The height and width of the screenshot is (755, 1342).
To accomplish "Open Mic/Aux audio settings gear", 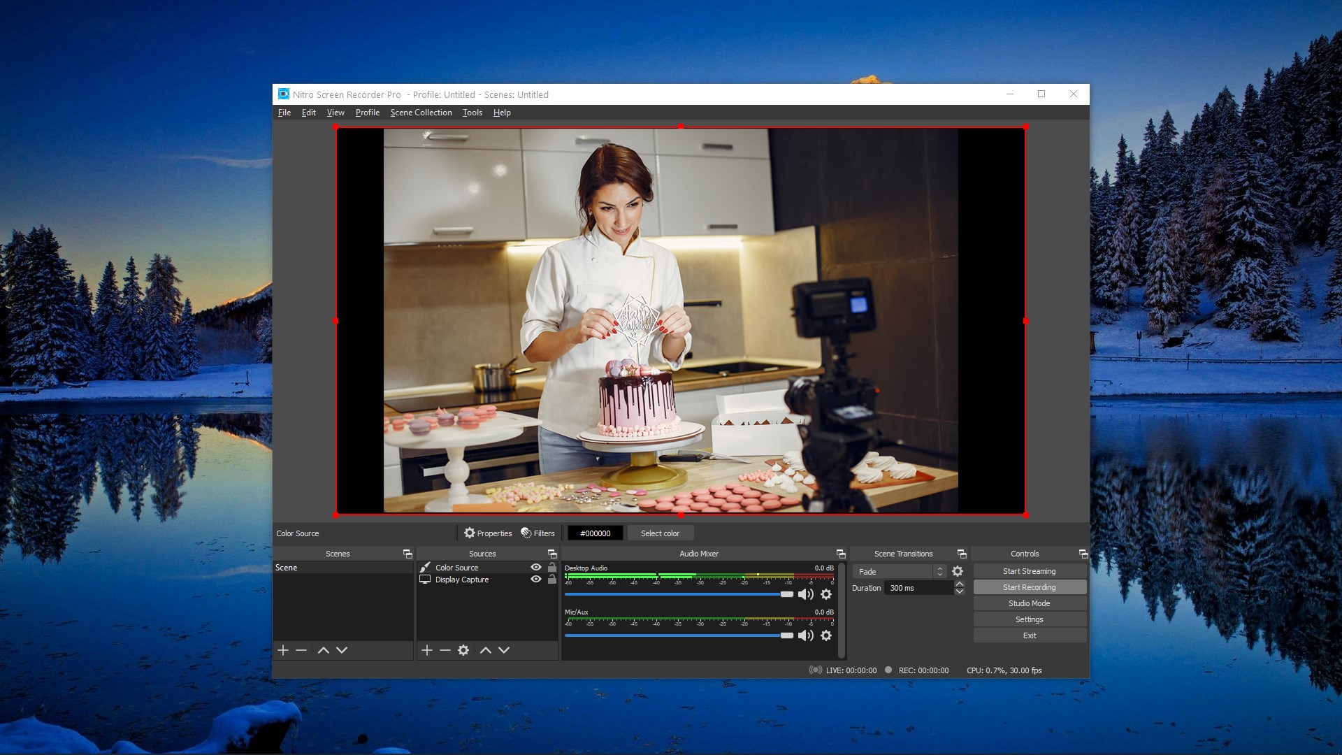I will [x=826, y=635].
